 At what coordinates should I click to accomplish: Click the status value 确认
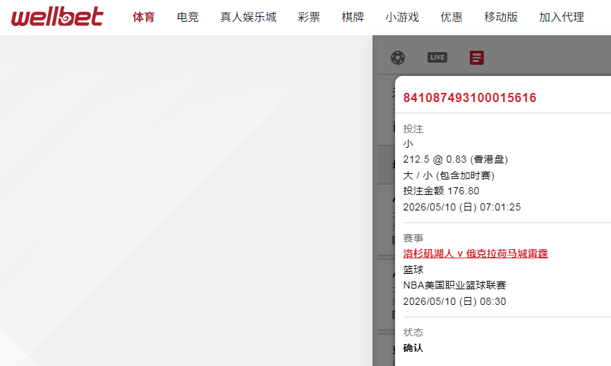(413, 348)
